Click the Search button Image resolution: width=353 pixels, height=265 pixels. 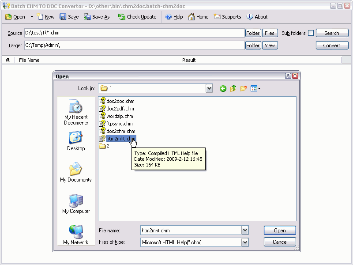click(332, 33)
